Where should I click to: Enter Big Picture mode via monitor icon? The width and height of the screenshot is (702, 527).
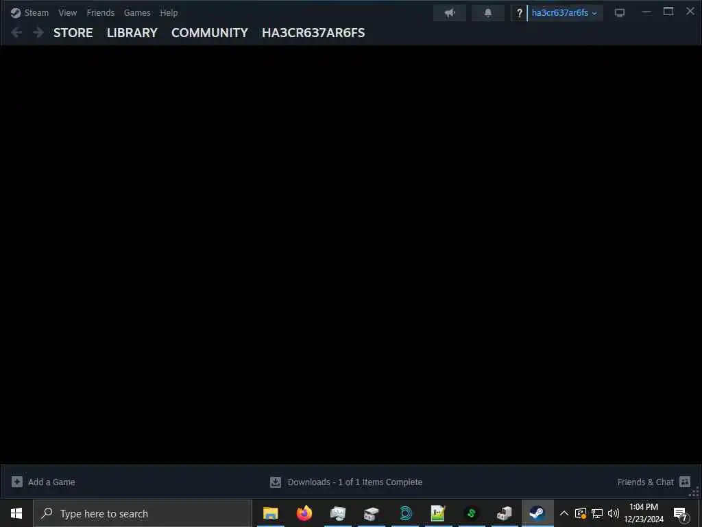(620, 13)
